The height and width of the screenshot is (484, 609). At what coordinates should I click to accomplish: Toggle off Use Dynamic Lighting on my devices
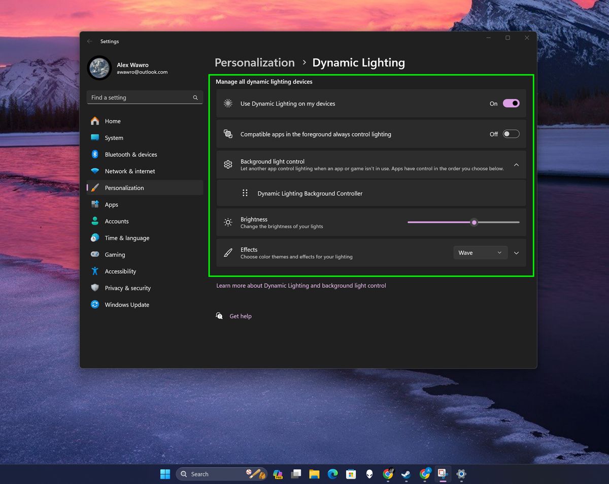tap(511, 103)
